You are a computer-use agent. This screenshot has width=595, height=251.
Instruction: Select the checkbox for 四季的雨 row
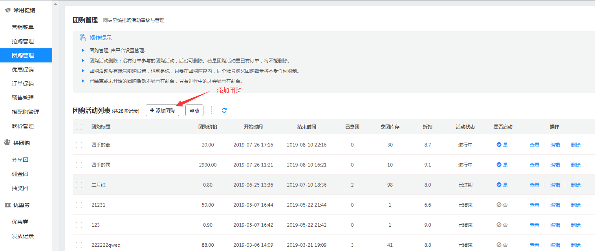[79, 165]
